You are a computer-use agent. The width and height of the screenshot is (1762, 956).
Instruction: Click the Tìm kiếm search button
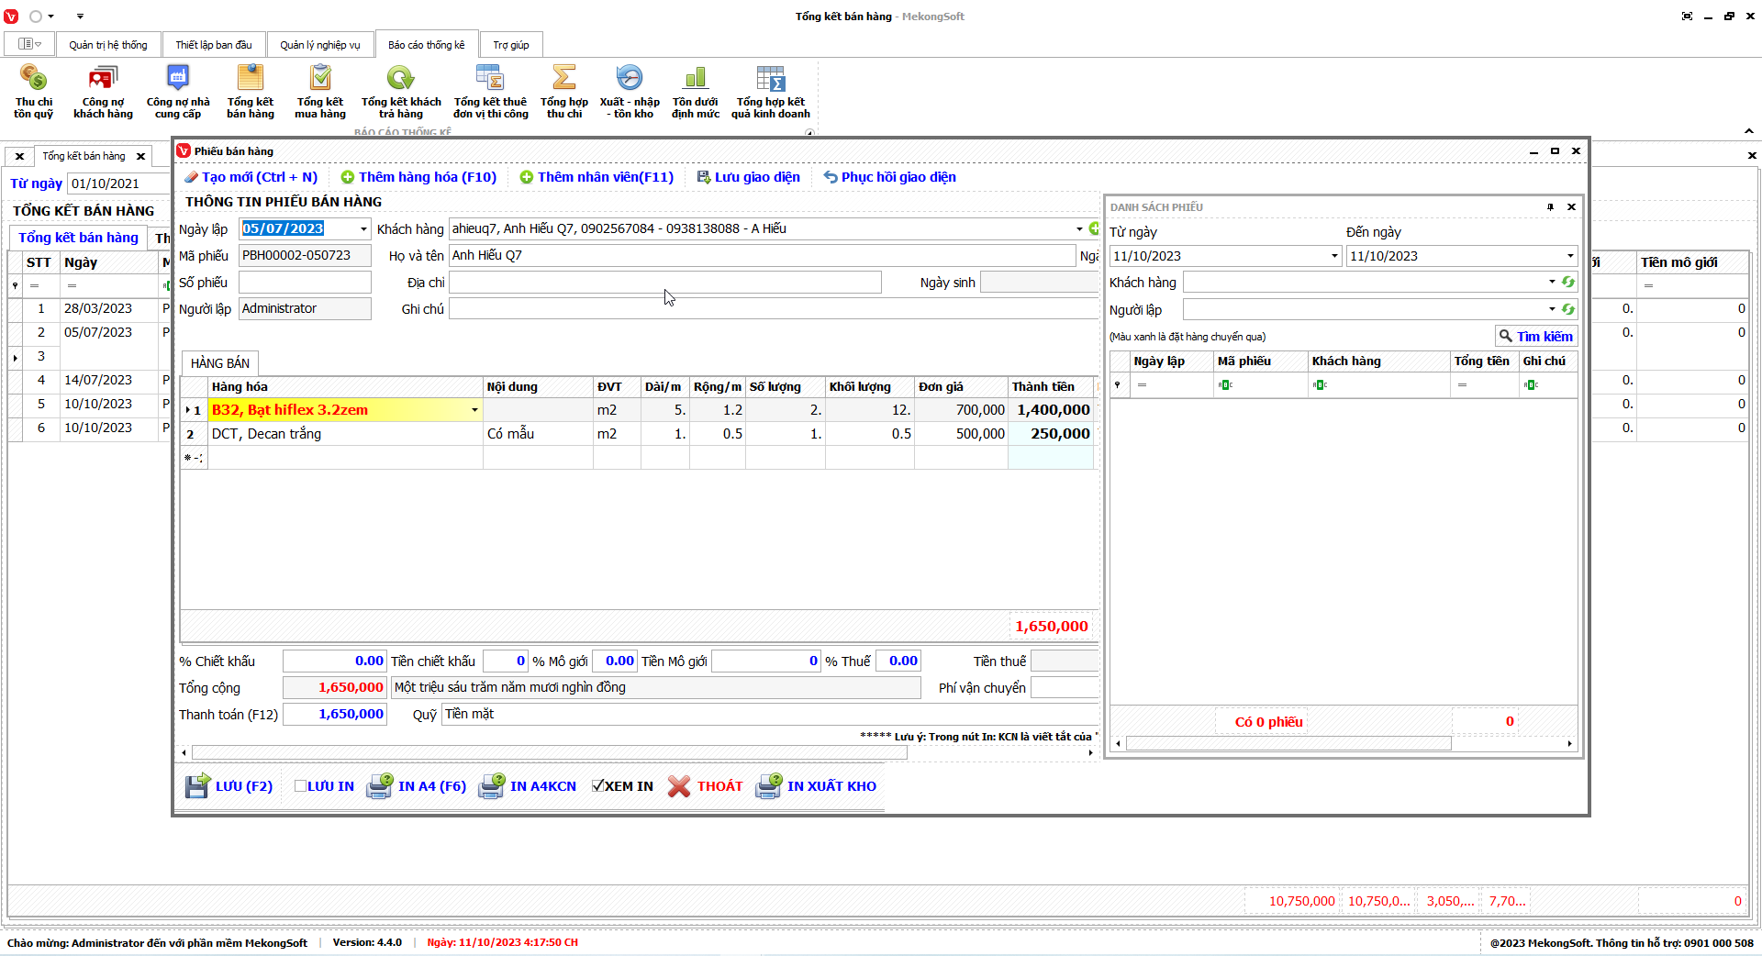(x=1535, y=337)
